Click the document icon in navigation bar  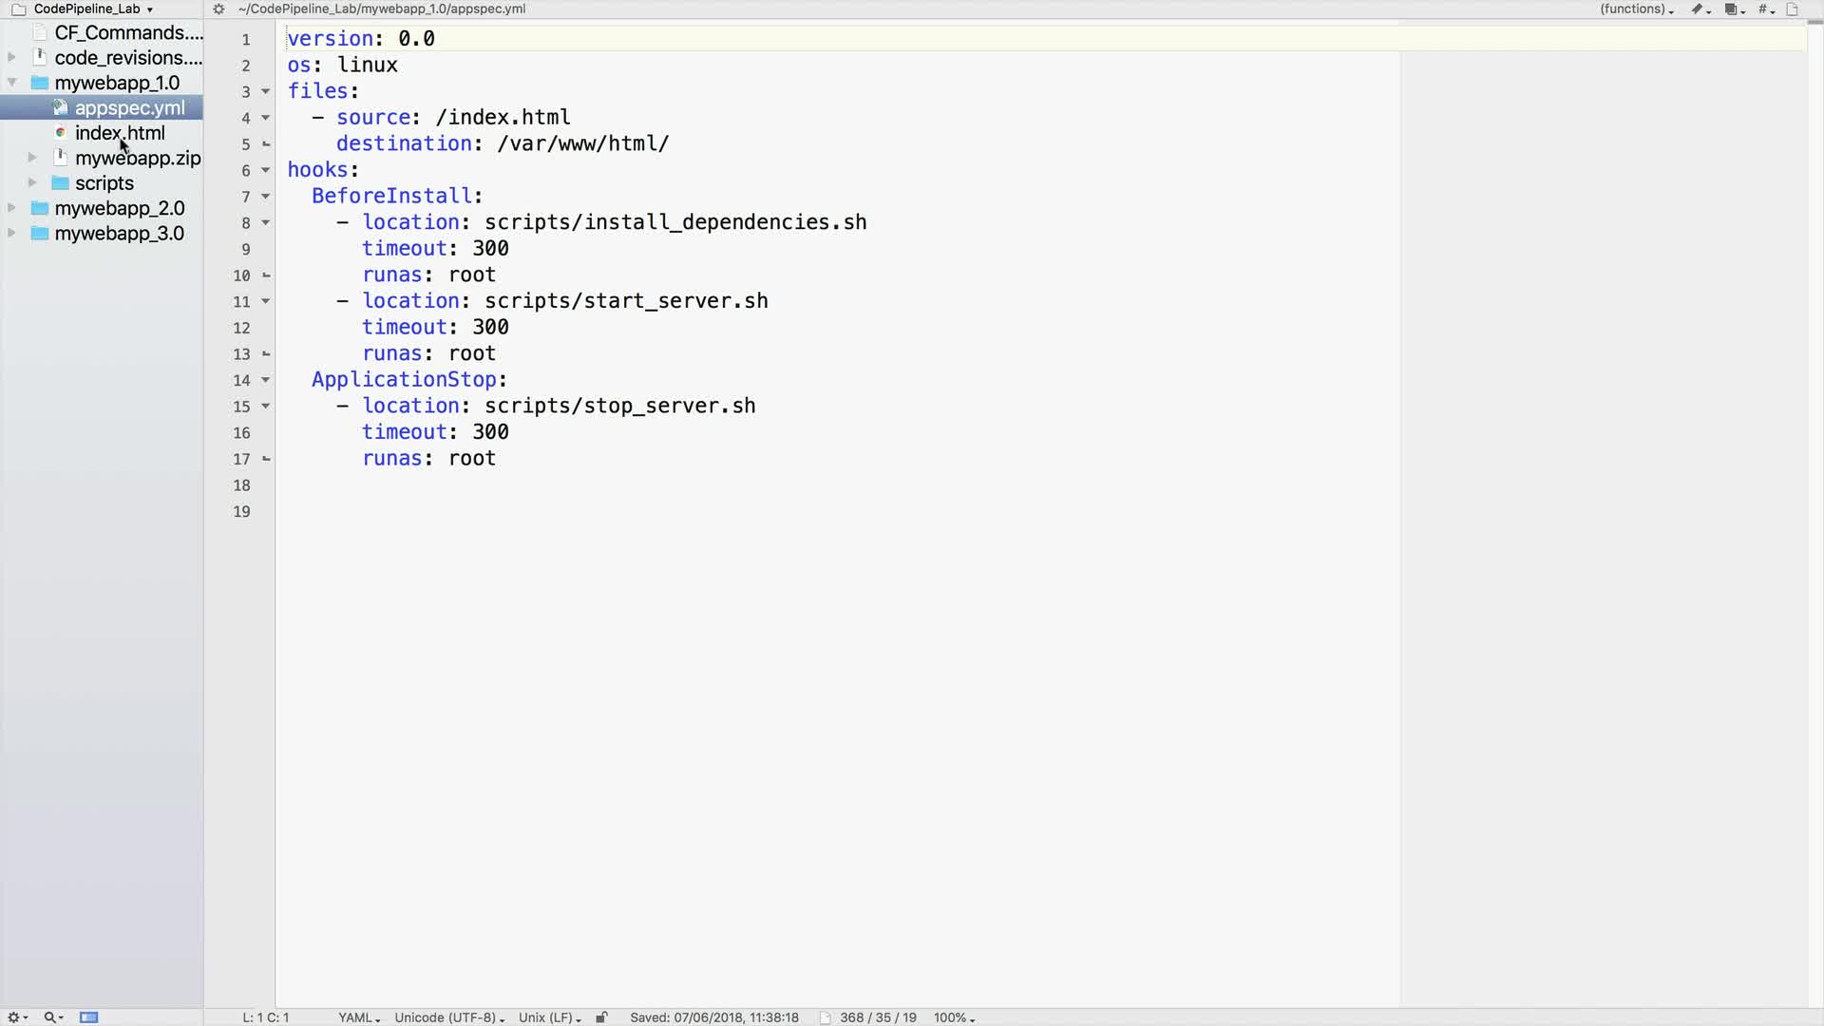pos(1793,9)
